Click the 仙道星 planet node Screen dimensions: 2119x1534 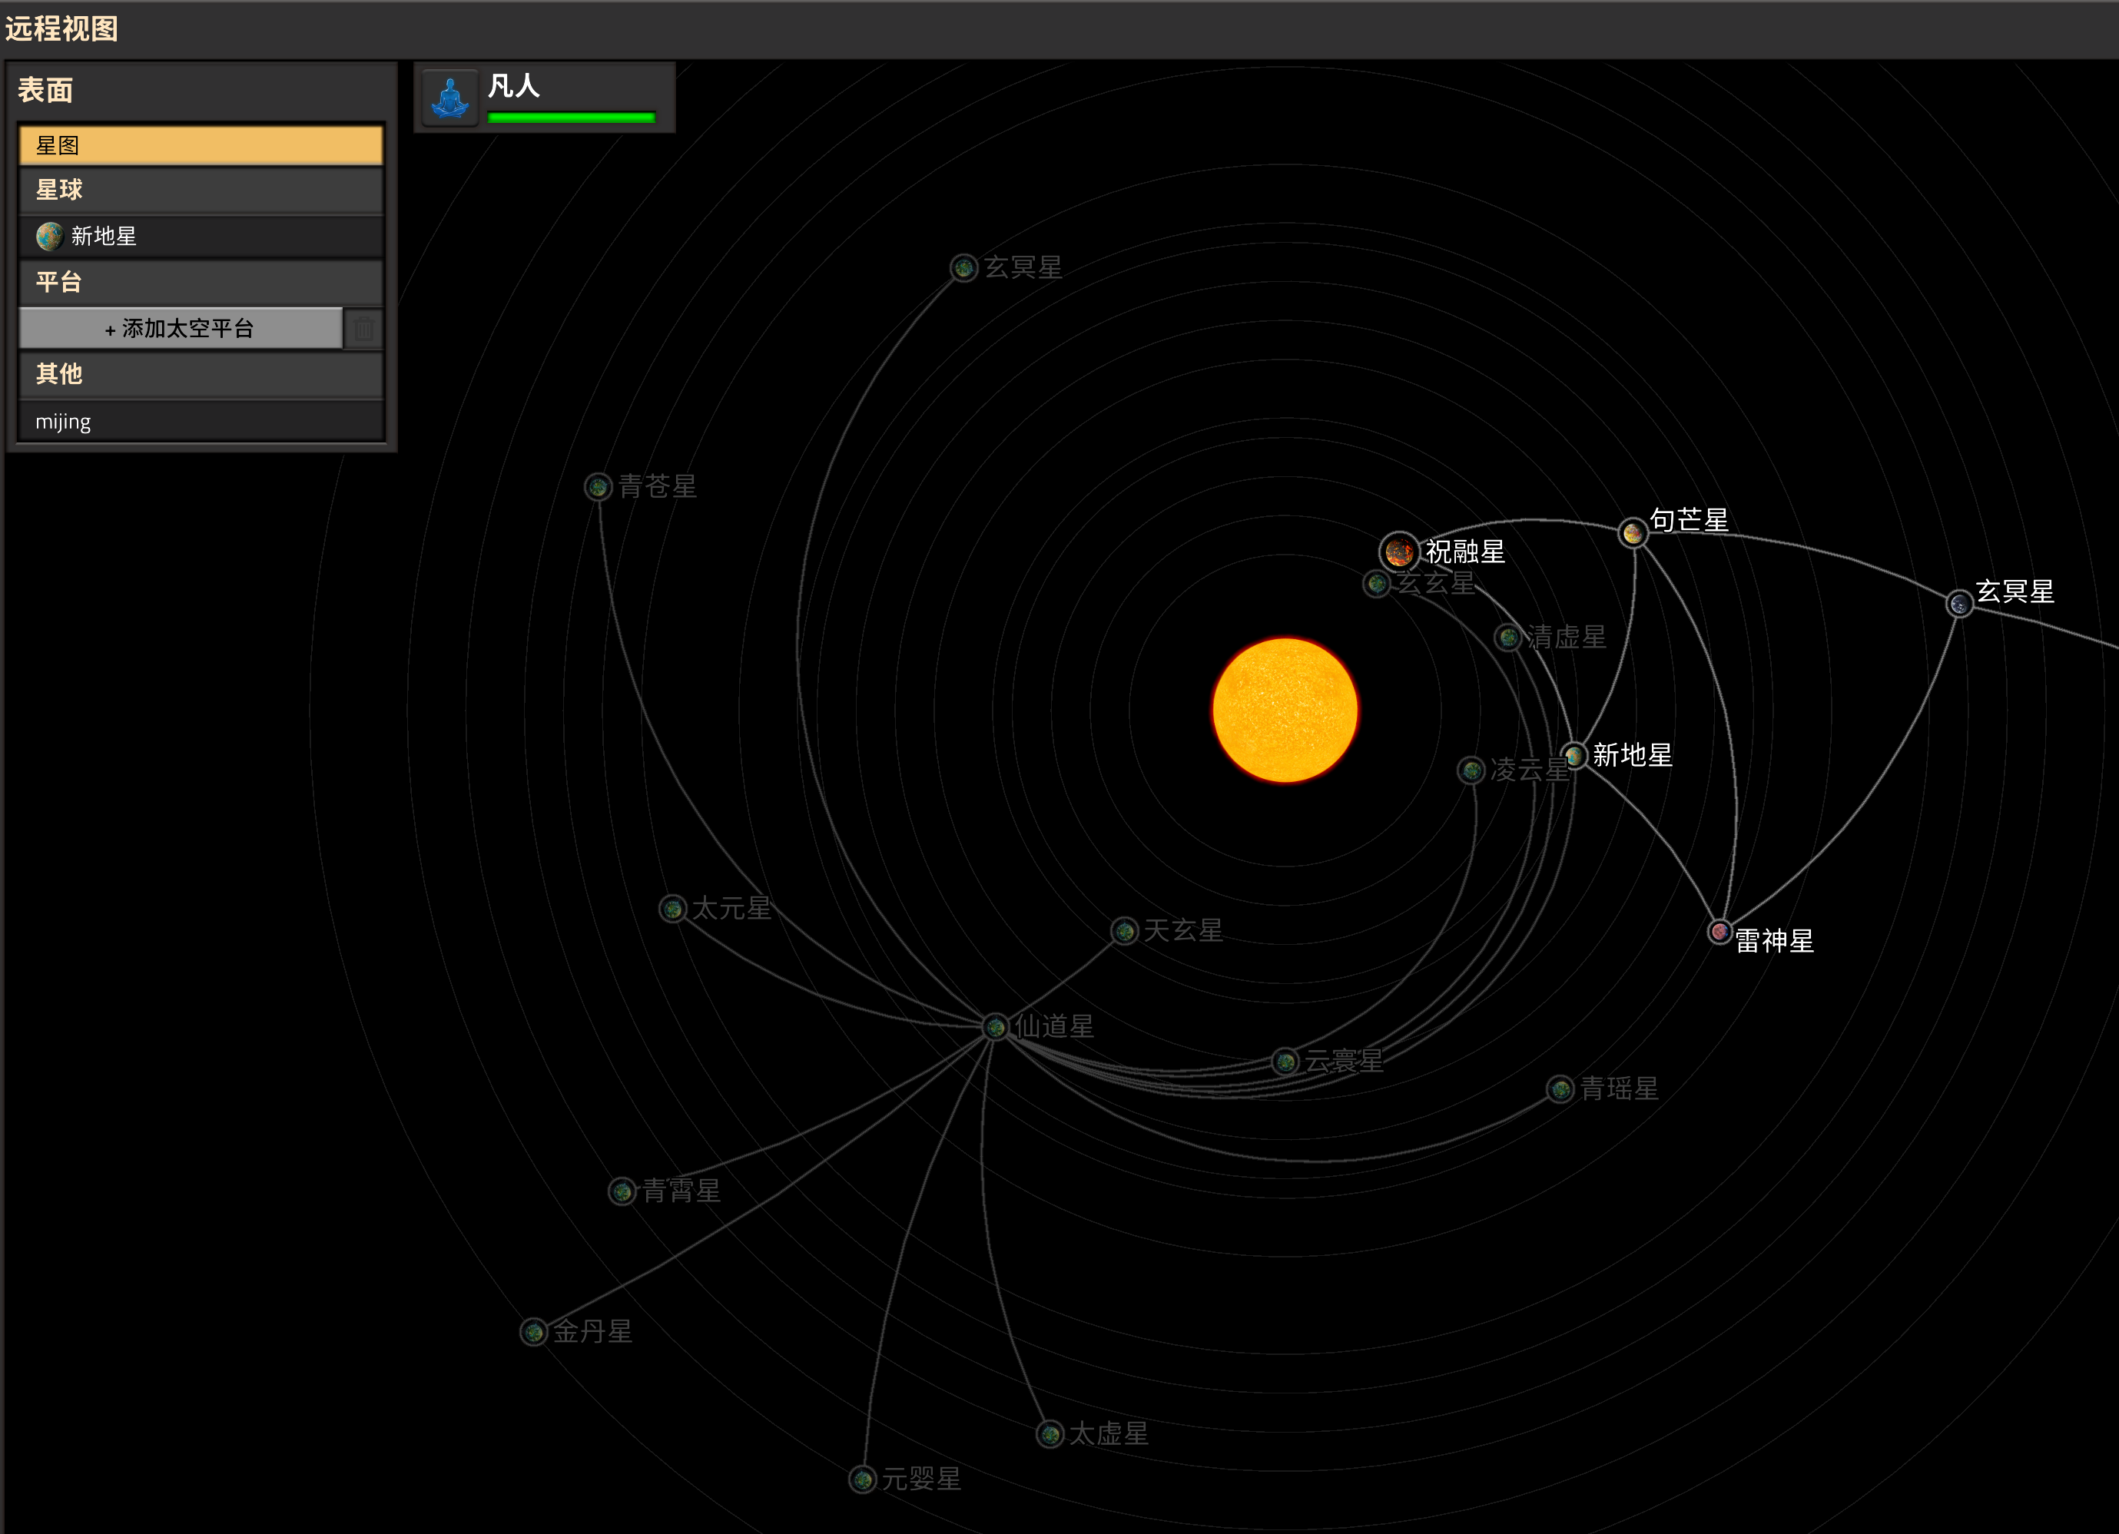click(996, 1027)
